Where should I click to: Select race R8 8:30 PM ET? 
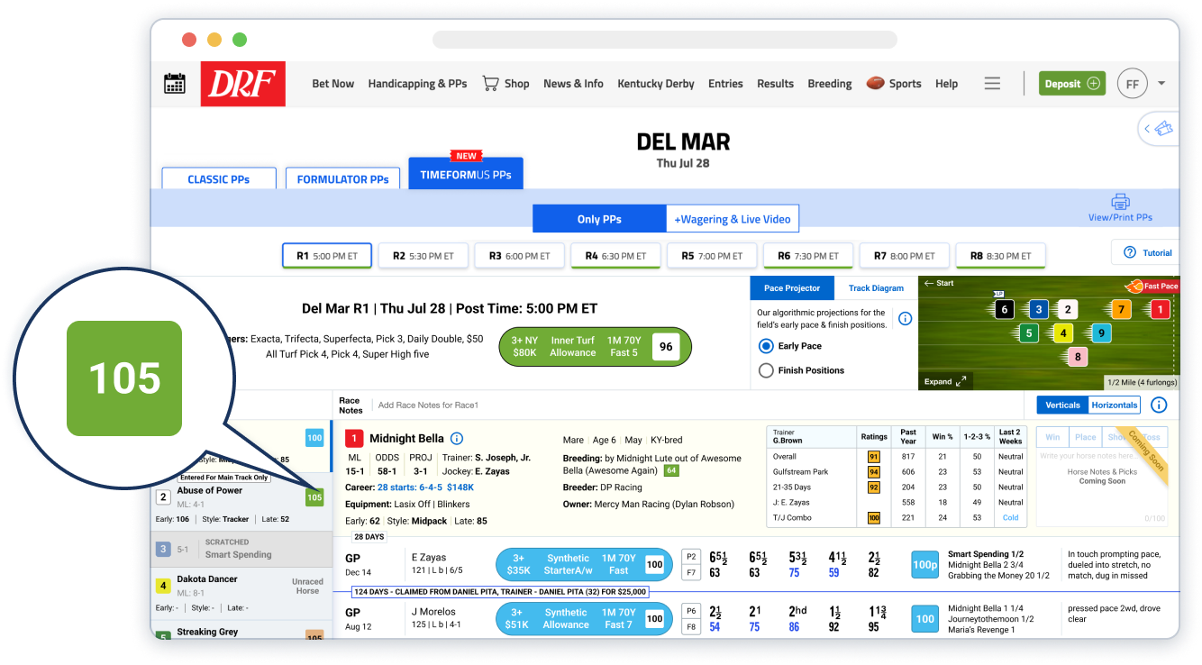1000,256
